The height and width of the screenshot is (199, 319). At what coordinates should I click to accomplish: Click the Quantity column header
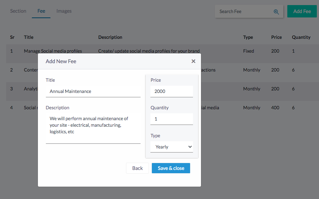301,37
